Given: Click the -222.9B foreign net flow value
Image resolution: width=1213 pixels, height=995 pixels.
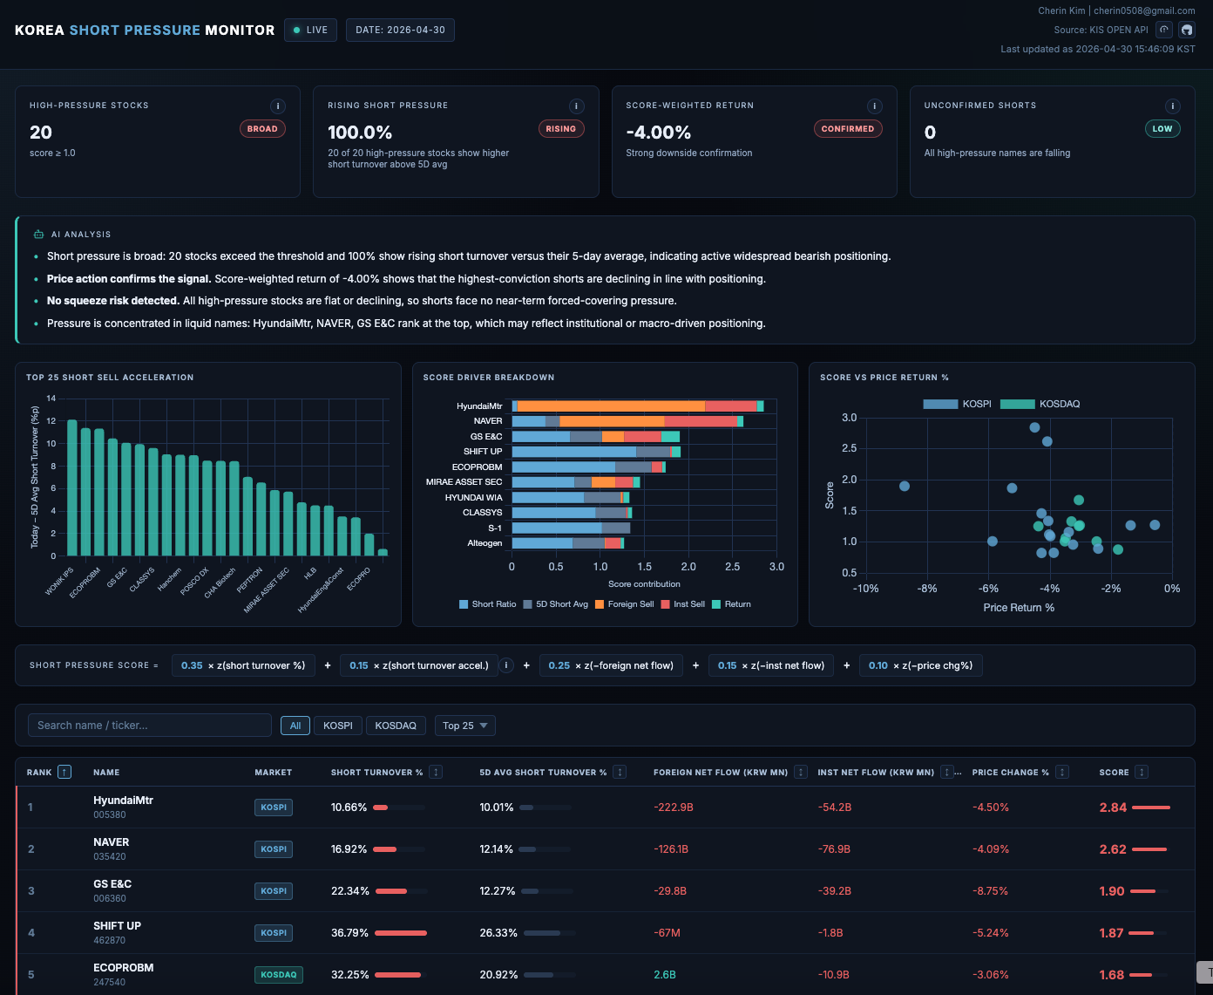Looking at the screenshot, I should coord(674,808).
